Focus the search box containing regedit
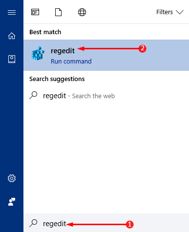The width and height of the screenshot is (189, 232). 106,223
